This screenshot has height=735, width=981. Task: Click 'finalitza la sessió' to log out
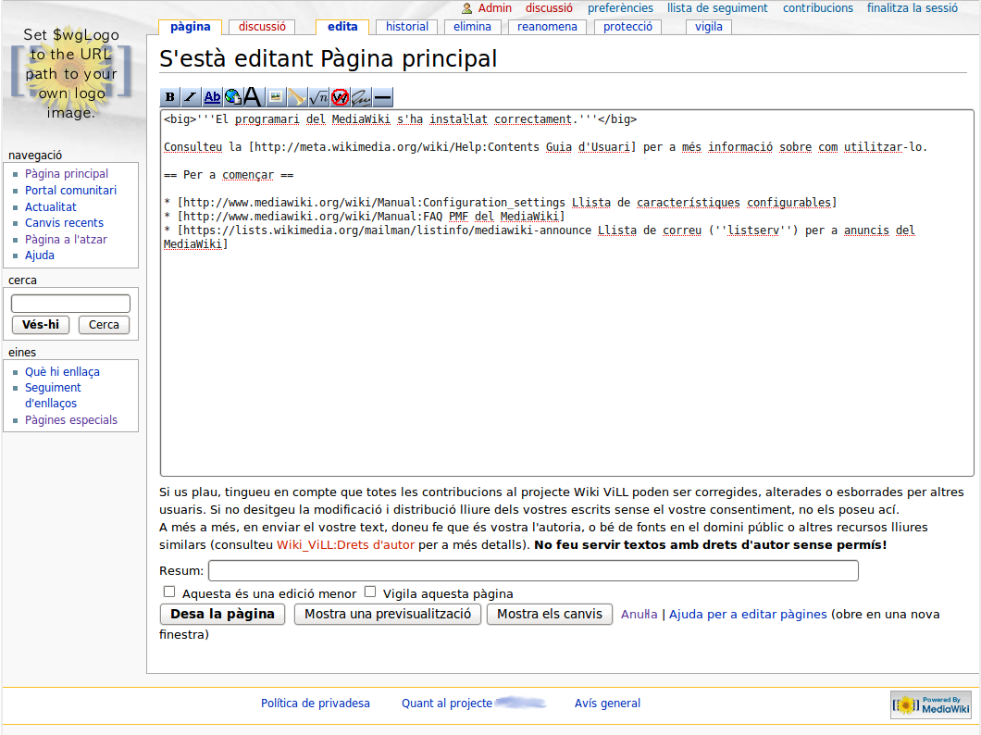[913, 8]
